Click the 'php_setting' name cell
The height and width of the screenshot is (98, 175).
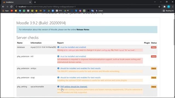coord(22,87)
